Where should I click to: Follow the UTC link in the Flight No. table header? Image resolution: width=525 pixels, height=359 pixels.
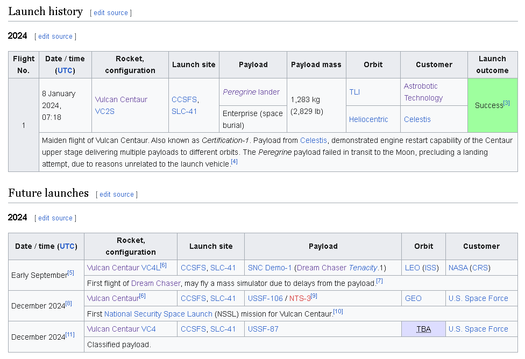tap(65, 70)
